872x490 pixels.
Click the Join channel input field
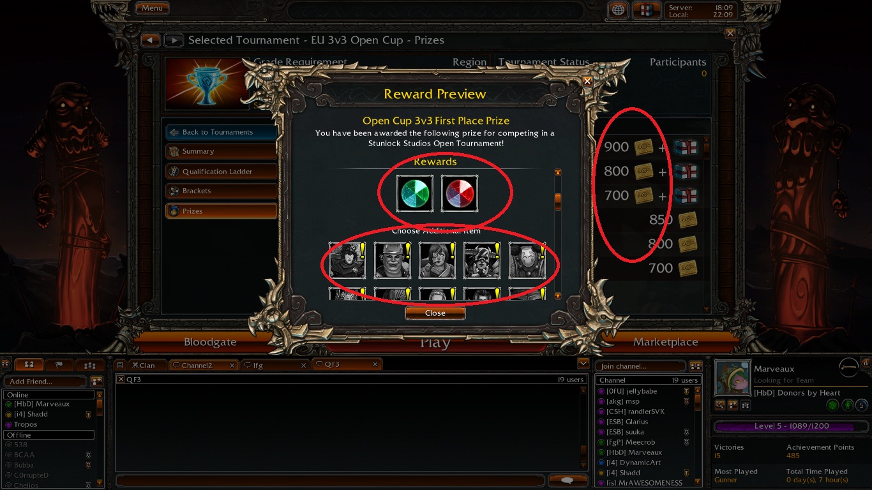point(641,366)
